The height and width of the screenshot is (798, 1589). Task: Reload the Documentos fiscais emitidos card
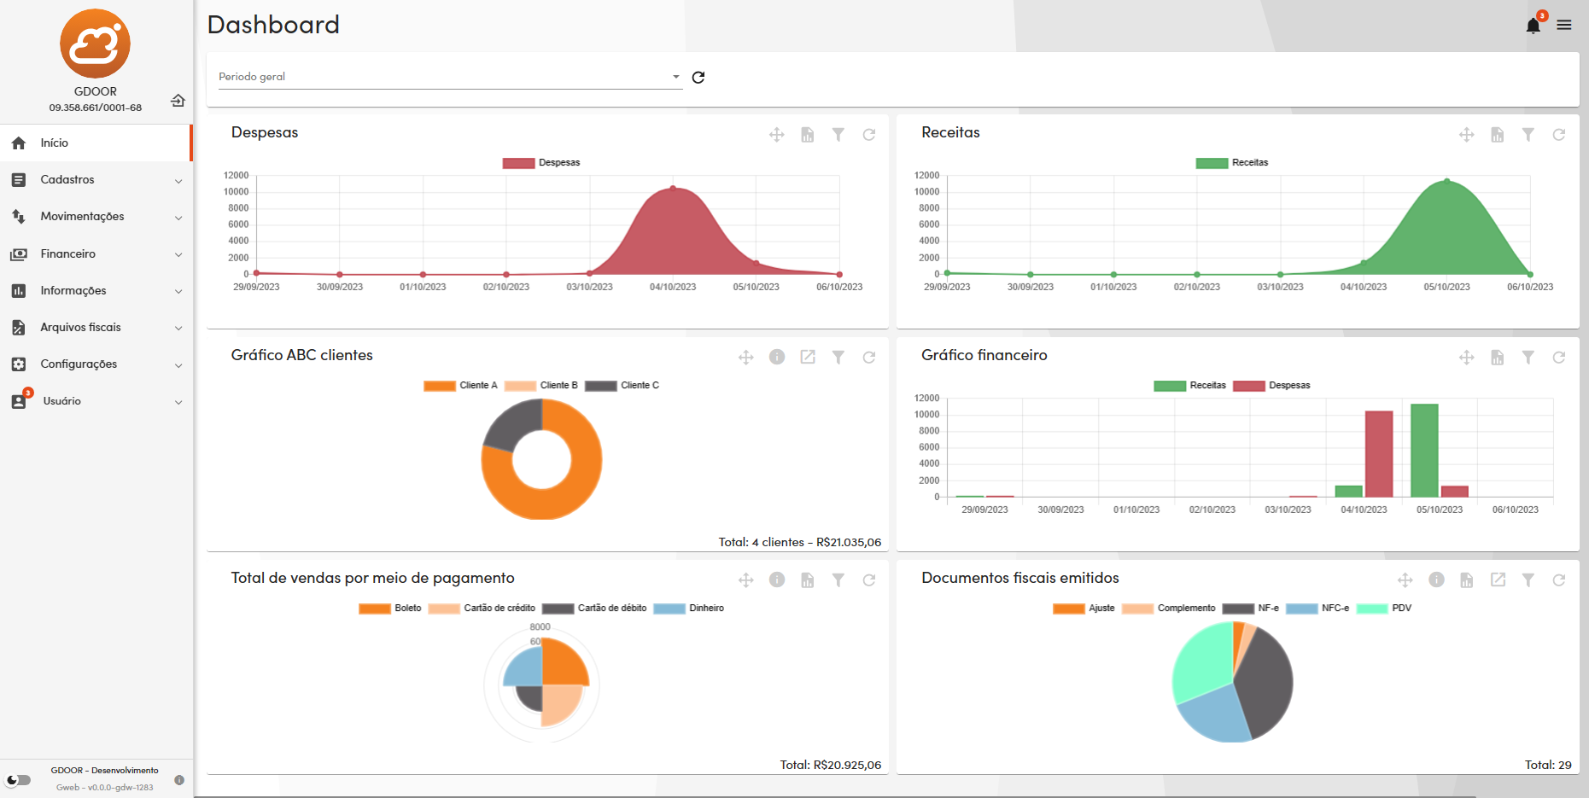(1559, 580)
